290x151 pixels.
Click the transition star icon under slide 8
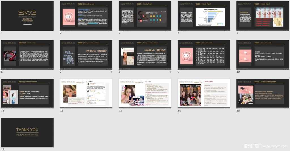(x=170, y=72)
